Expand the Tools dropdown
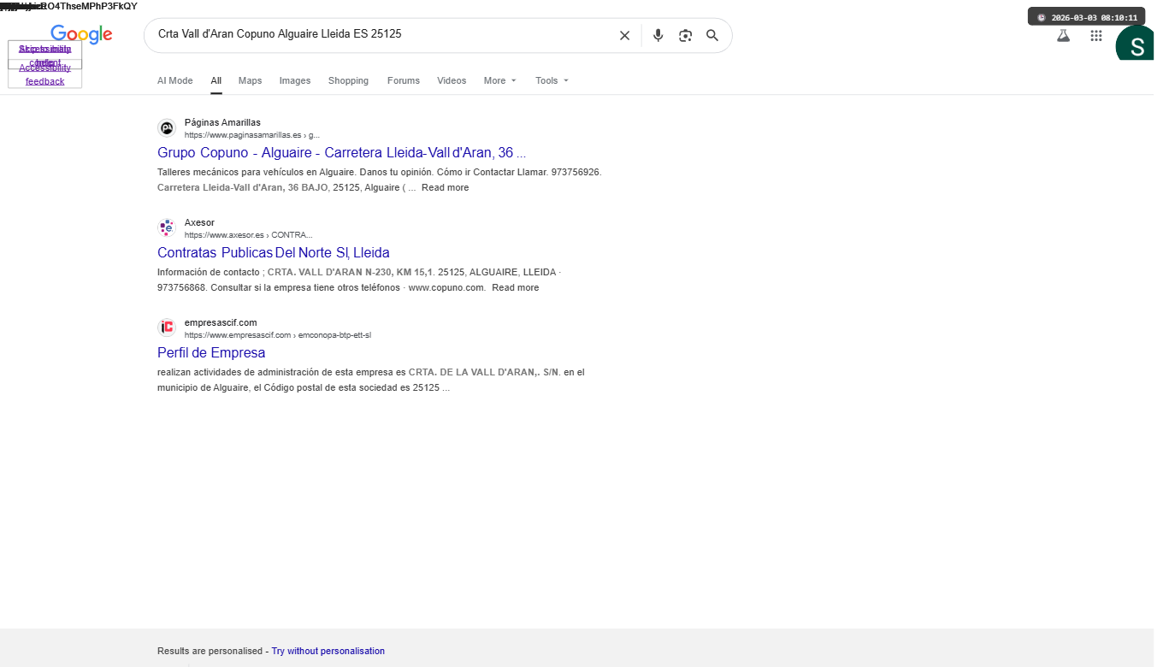This screenshot has height=667, width=1169. (552, 80)
